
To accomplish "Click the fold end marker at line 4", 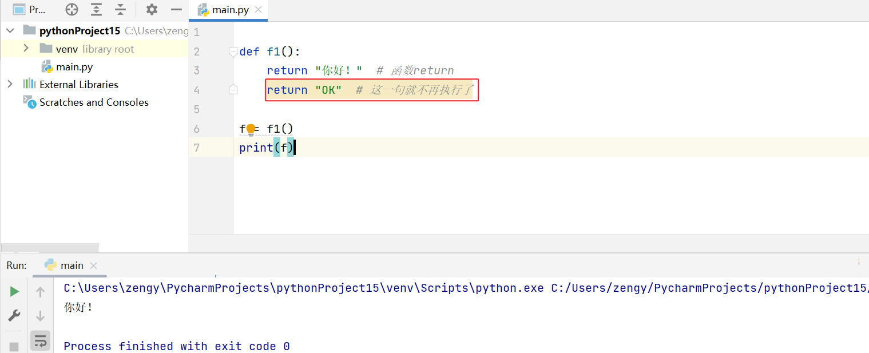I will [233, 89].
